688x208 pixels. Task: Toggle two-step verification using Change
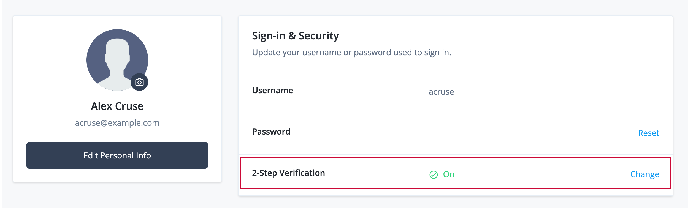click(x=644, y=174)
